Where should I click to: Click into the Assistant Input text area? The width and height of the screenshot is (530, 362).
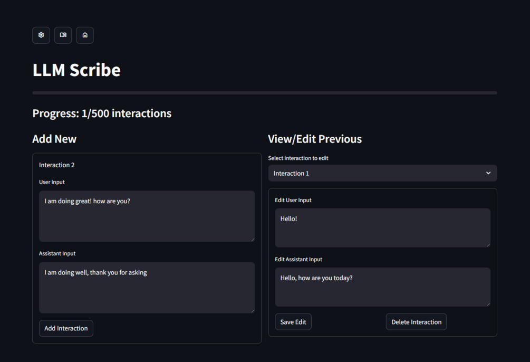[x=147, y=288]
